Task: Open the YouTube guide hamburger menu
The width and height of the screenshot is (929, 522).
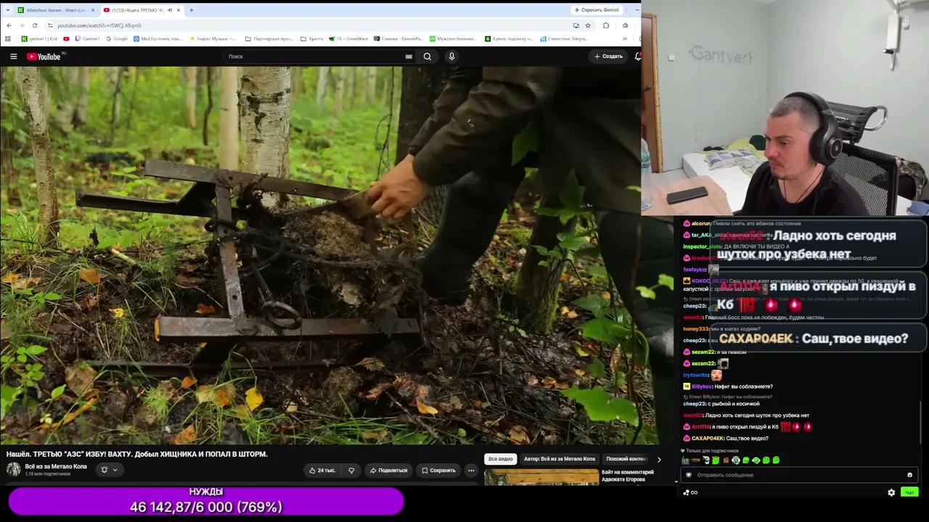Action: coord(13,57)
